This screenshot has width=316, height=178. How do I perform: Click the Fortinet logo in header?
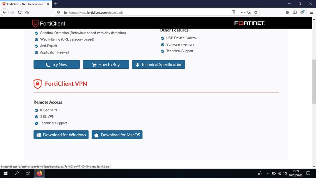[249, 23]
